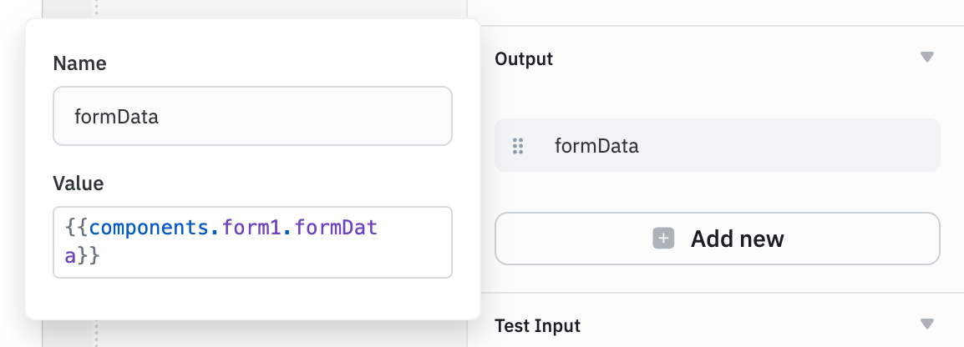Toggle the Test Input section arrow

pyautogui.click(x=926, y=324)
